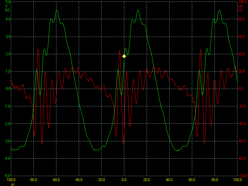Click the green "DC" coupling label
Screen dimensions: 248x186
[7, 10]
